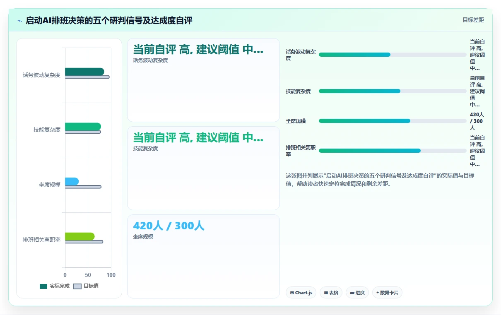The height and width of the screenshot is (315, 501).
Task: Click the 话务波动复杂度 y-axis label
Action: 41,75
